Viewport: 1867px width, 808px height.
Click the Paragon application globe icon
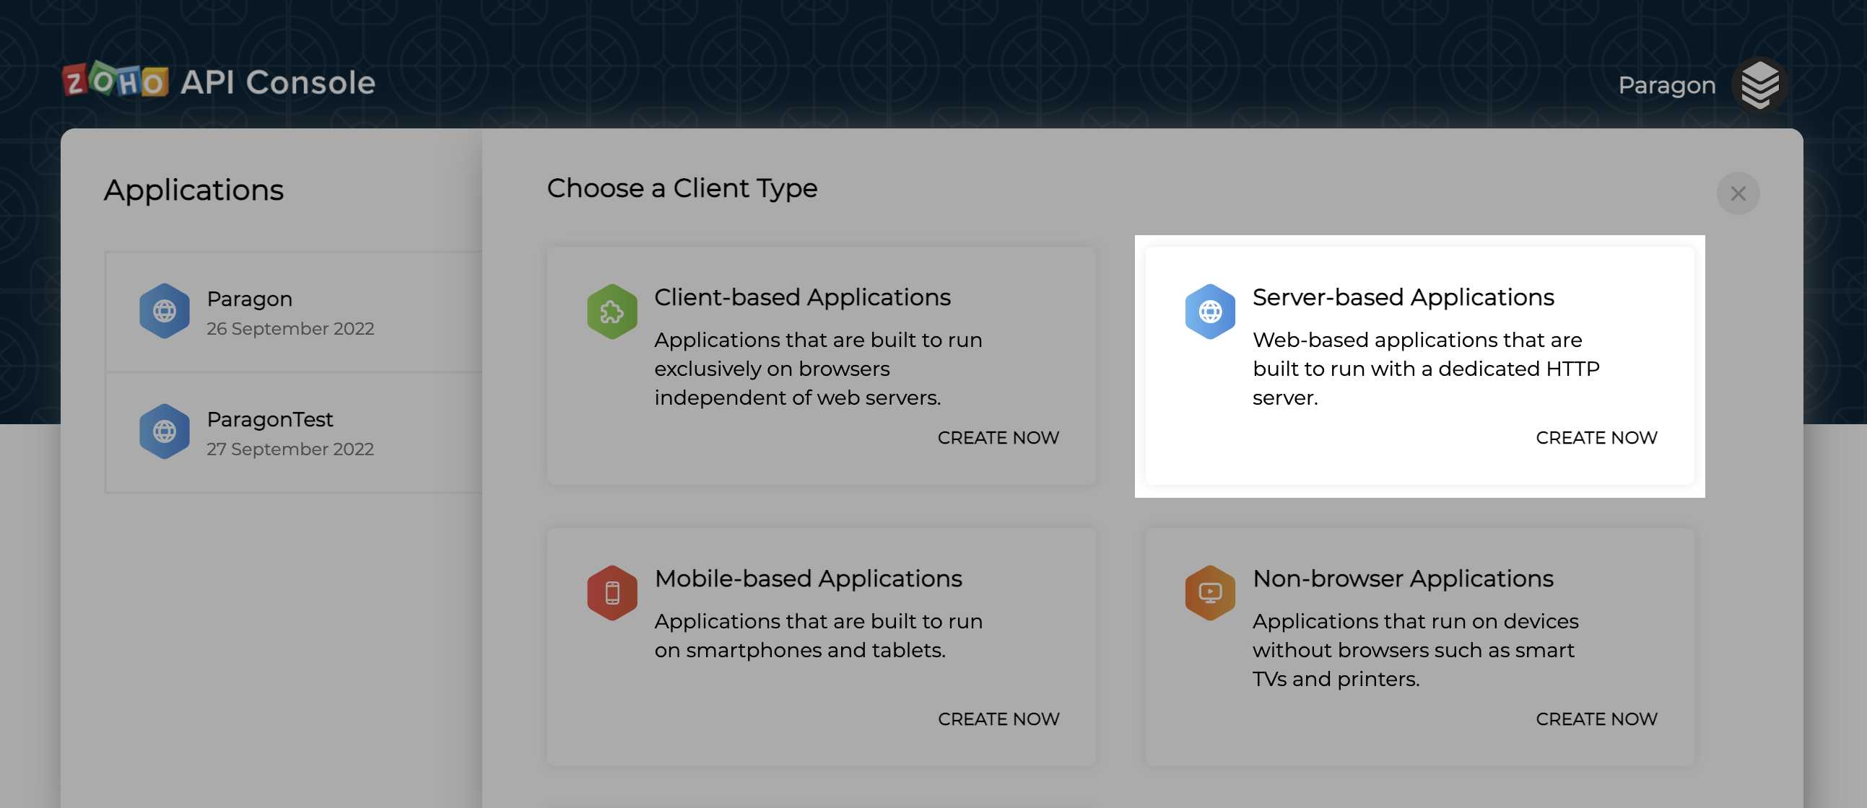(x=165, y=312)
